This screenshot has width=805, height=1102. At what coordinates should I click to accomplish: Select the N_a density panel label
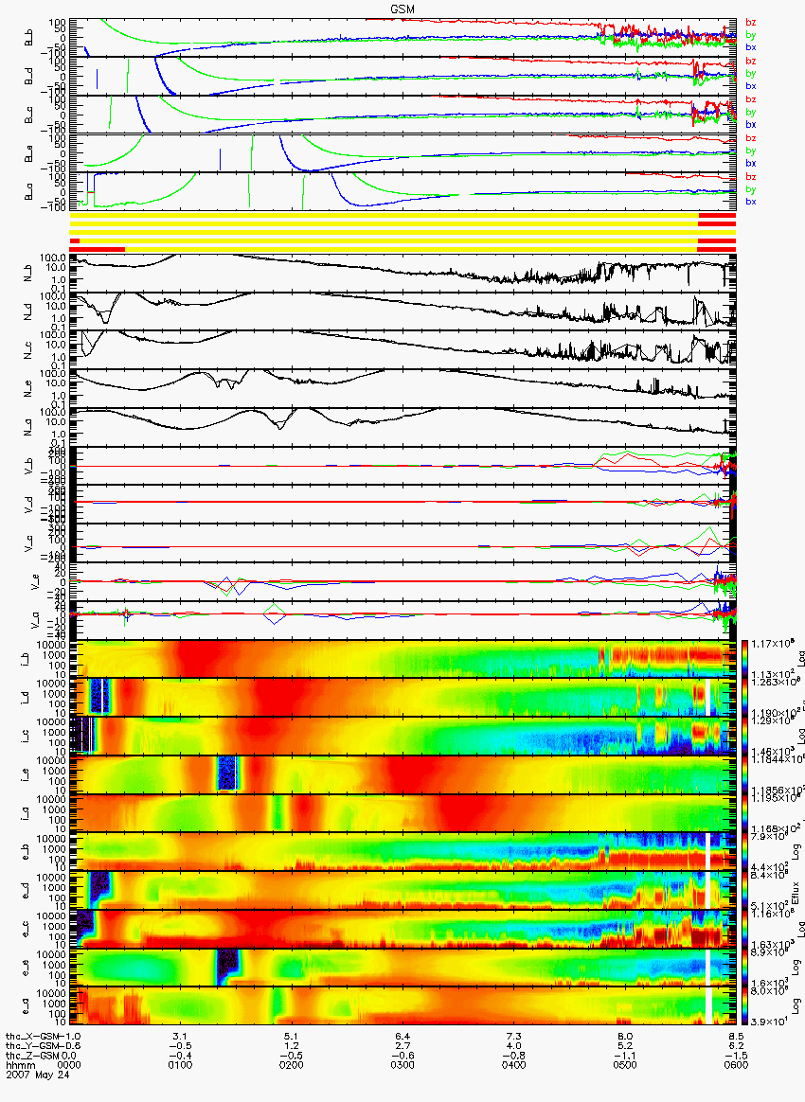tap(29, 427)
